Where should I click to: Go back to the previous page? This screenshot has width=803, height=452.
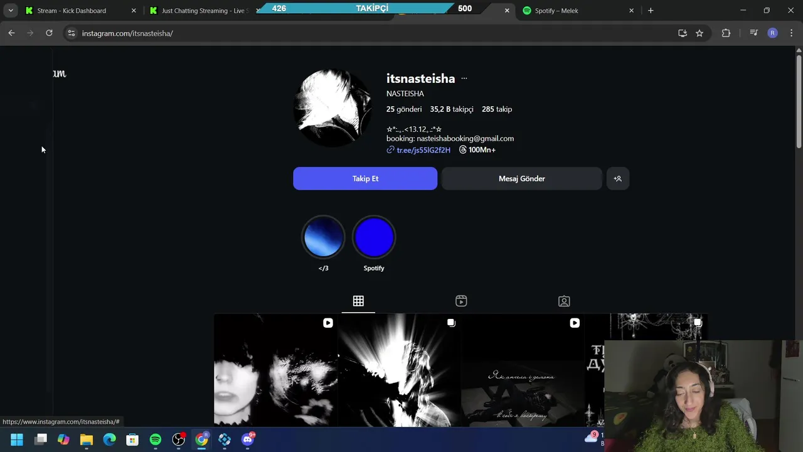click(x=11, y=33)
